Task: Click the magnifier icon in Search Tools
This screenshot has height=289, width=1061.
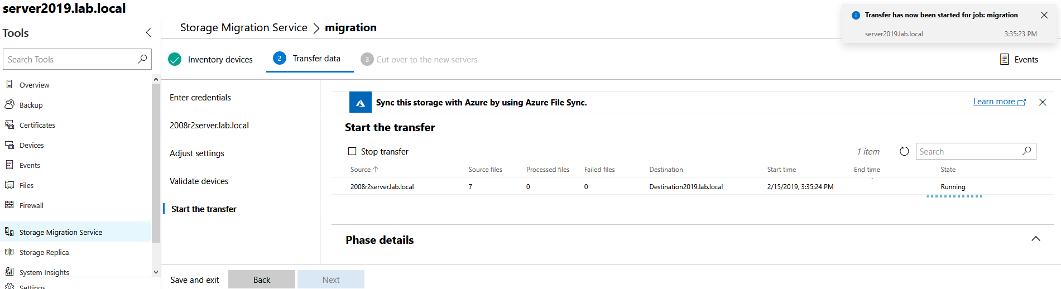Action: pos(142,59)
